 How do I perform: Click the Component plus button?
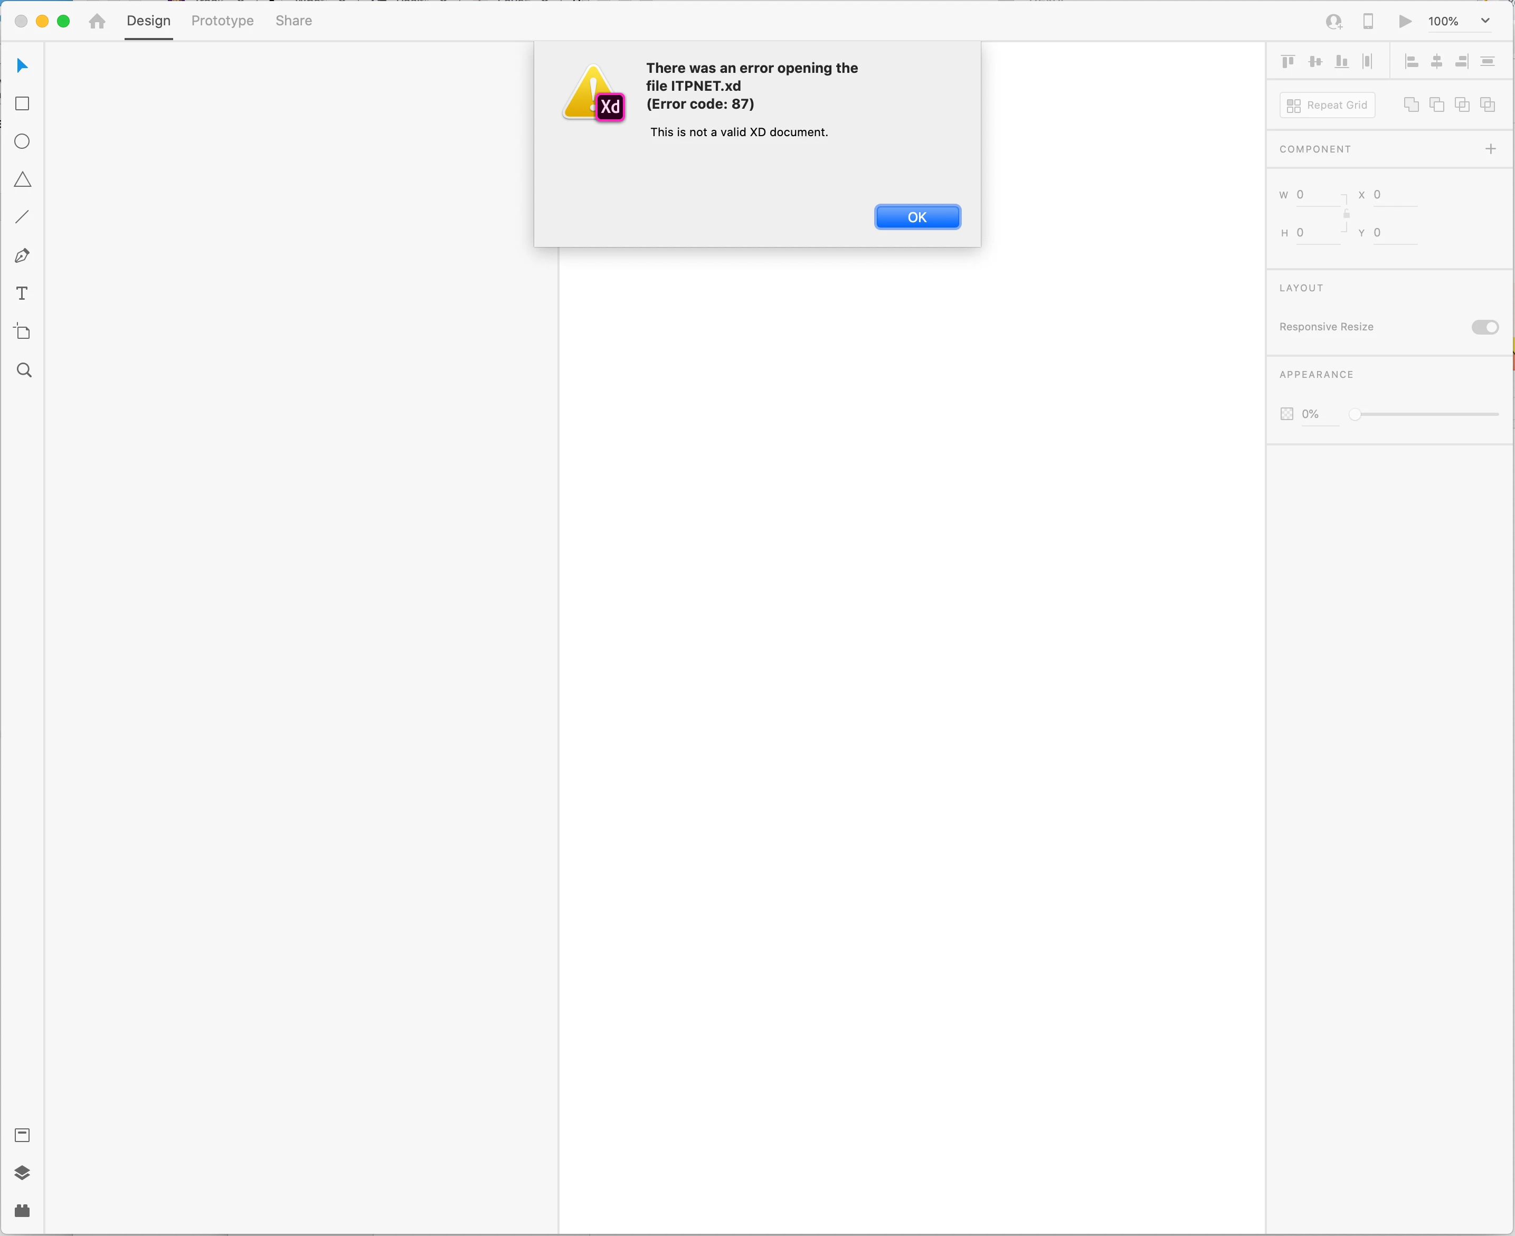[x=1490, y=149]
